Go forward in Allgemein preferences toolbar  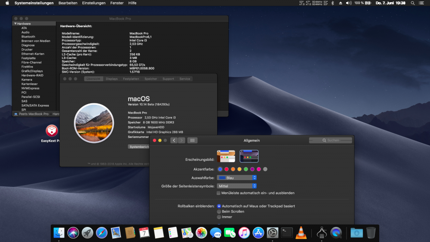pos(181,140)
